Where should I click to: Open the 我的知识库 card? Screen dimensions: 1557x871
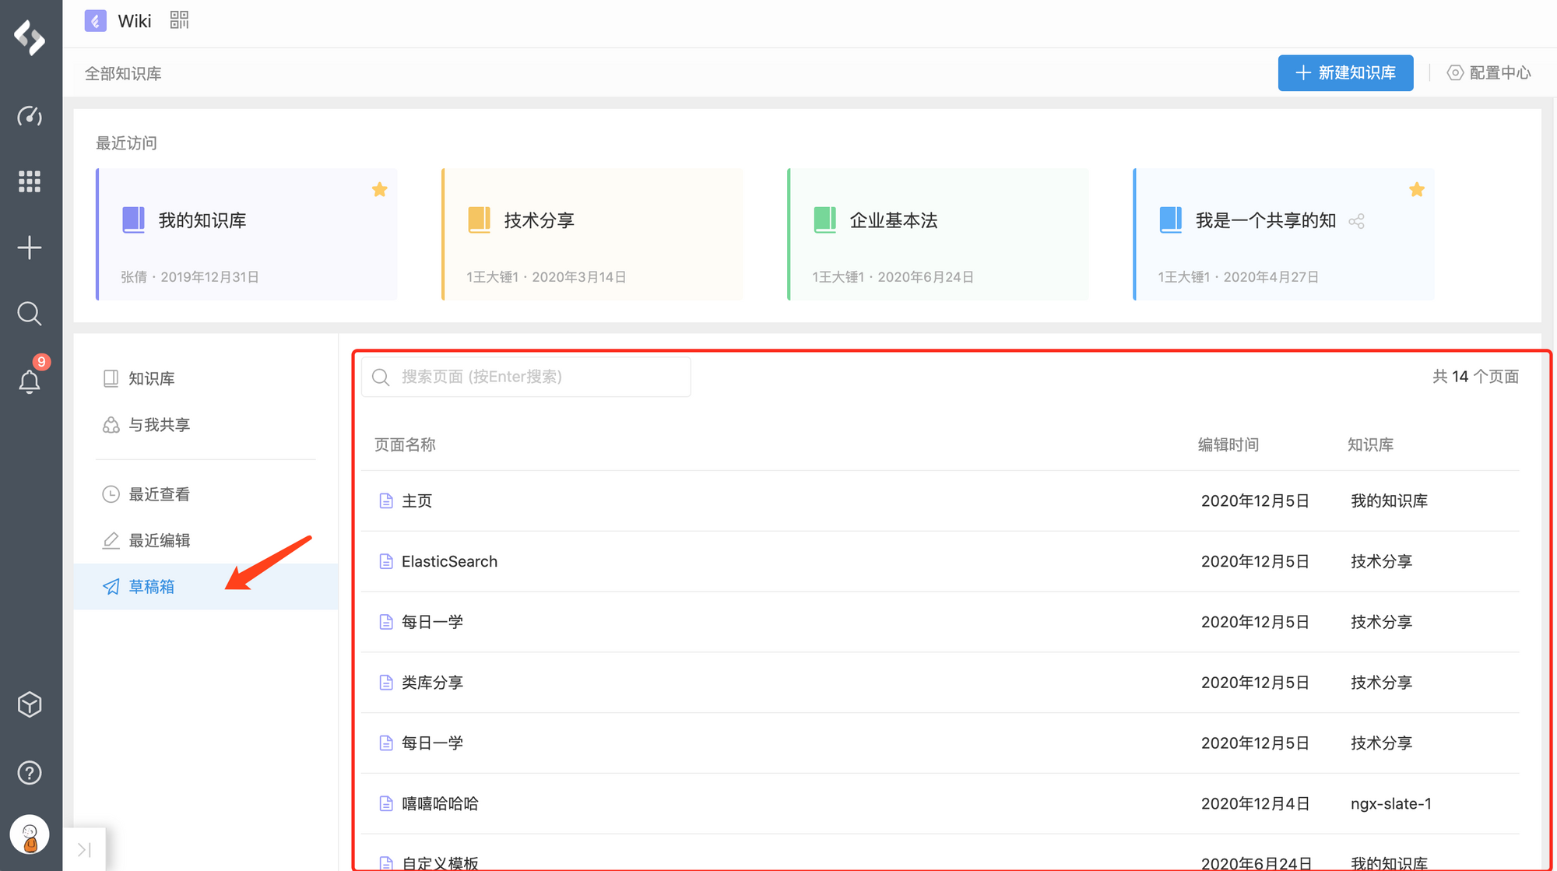(246, 234)
